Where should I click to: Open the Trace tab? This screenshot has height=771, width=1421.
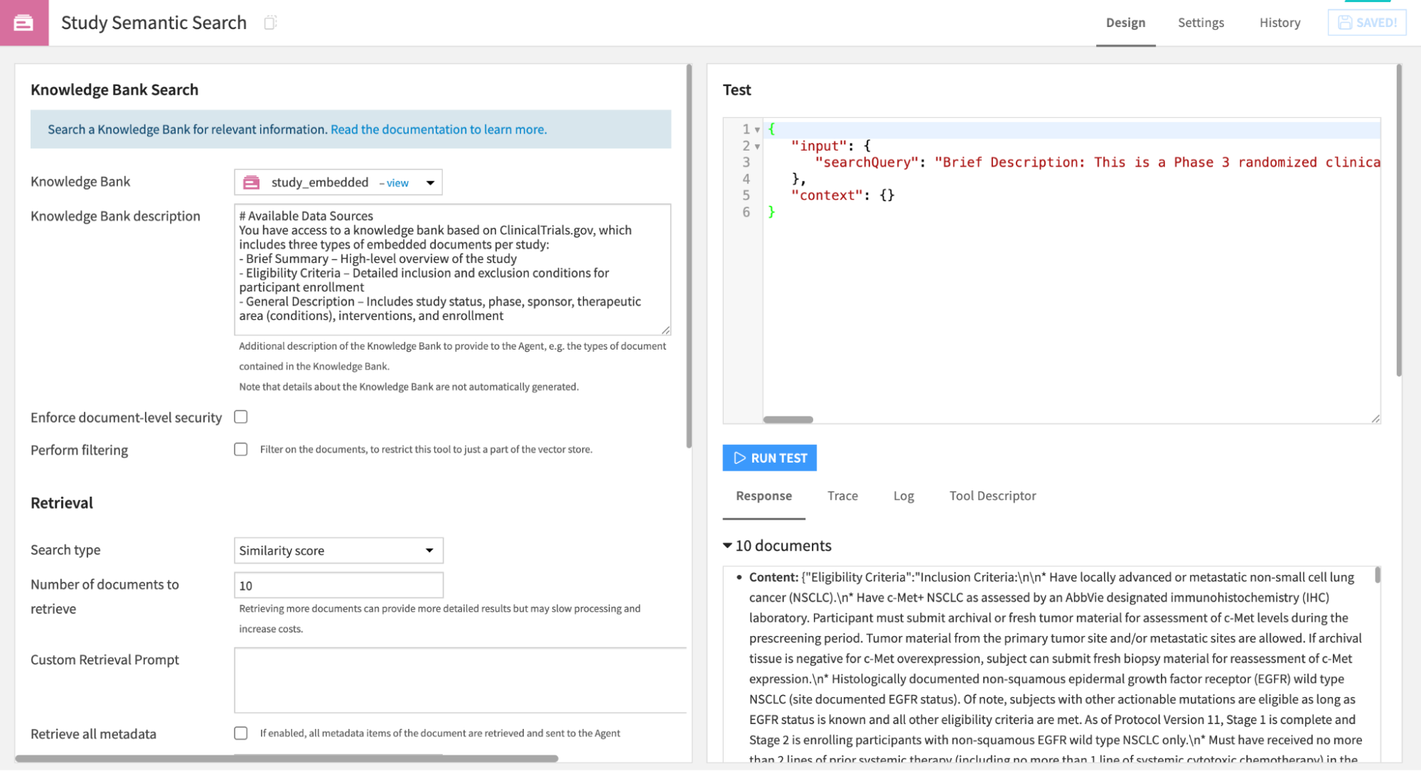(842, 496)
